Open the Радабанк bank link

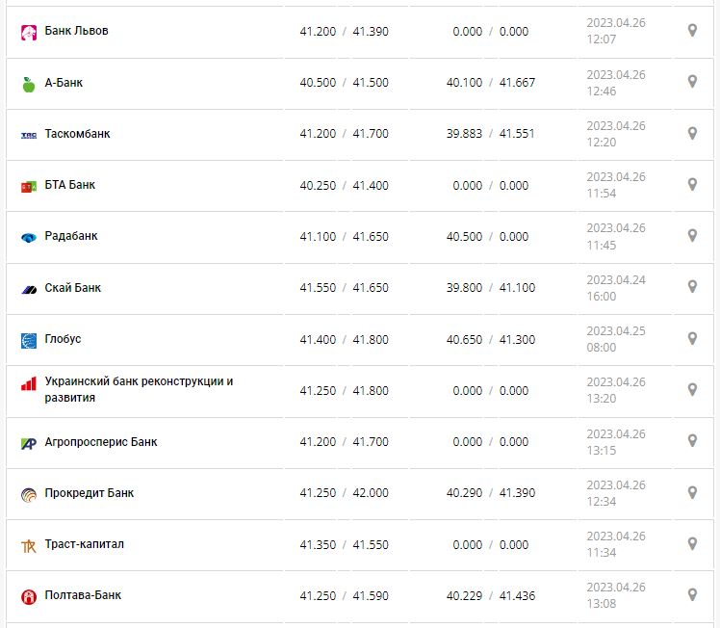pyautogui.click(x=71, y=236)
